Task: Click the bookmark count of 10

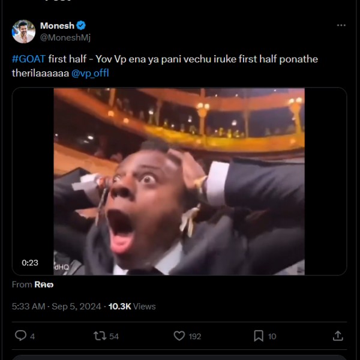Action: (272, 337)
